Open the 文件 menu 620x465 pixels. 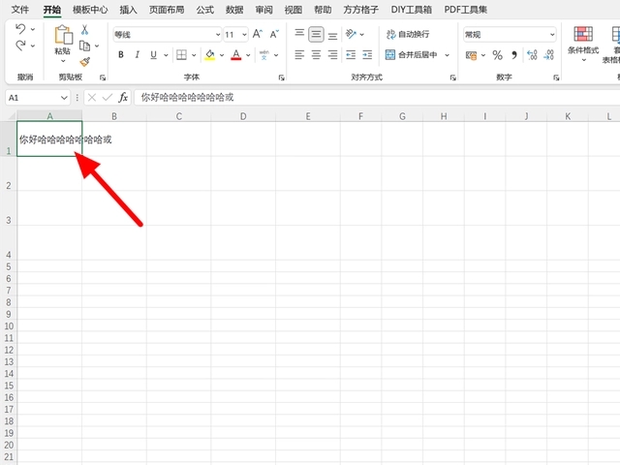[x=19, y=9]
